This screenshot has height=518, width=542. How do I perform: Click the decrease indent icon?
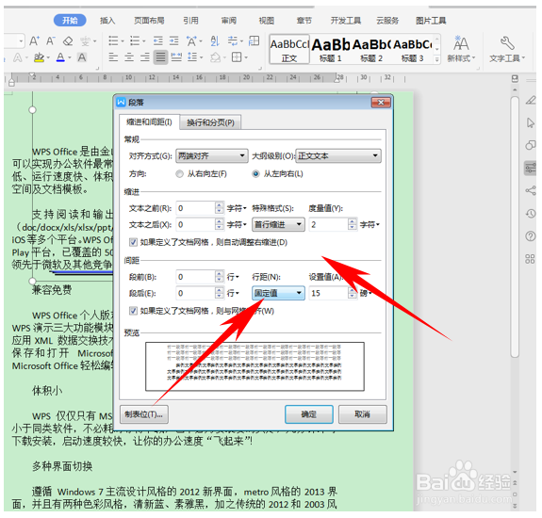(158, 41)
